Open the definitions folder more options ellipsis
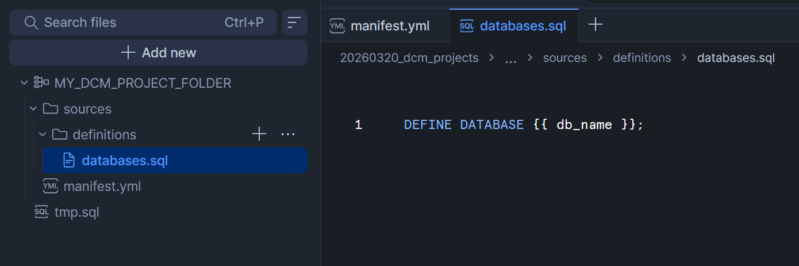The height and width of the screenshot is (266, 799). click(x=287, y=134)
